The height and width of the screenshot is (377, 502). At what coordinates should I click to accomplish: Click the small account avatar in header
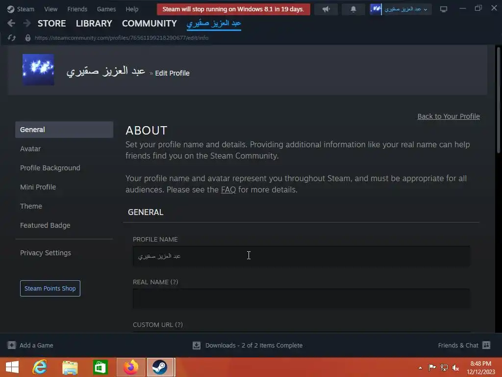point(376,9)
